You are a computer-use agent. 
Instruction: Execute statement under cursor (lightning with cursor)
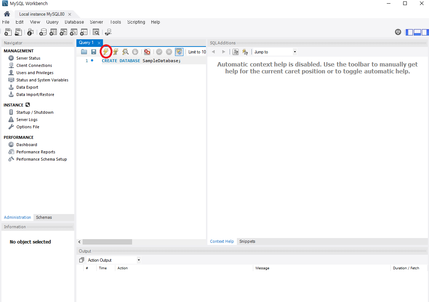[116, 52]
